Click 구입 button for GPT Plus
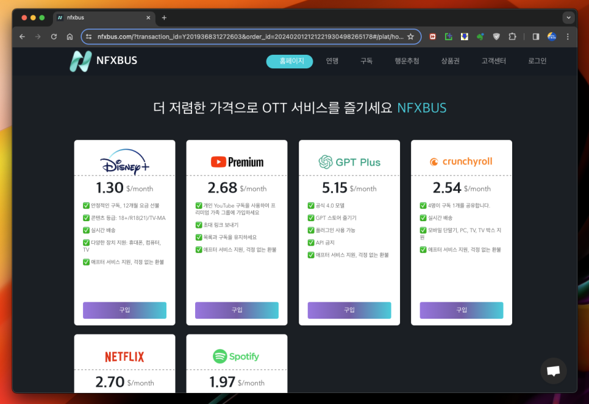Image resolution: width=589 pixels, height=404 pixels. (349, 310)
